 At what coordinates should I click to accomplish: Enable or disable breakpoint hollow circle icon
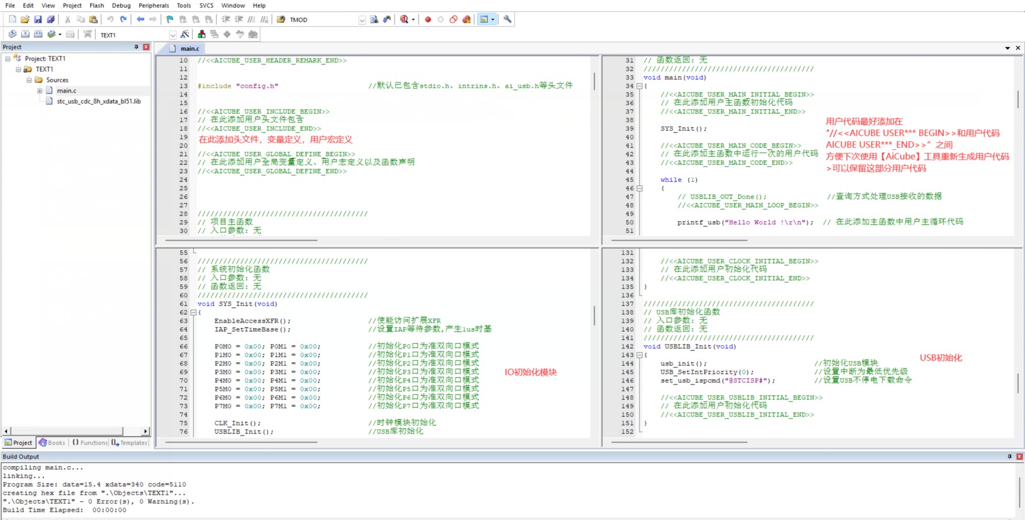[x=441, y=20]
